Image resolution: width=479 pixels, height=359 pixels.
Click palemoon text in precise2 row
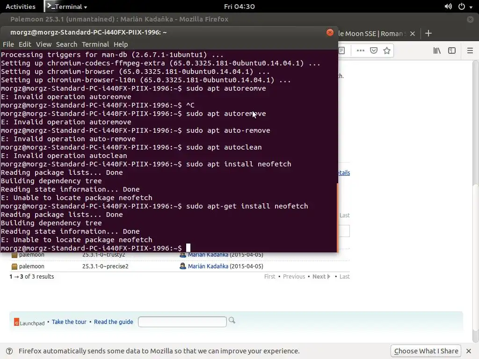32,266
